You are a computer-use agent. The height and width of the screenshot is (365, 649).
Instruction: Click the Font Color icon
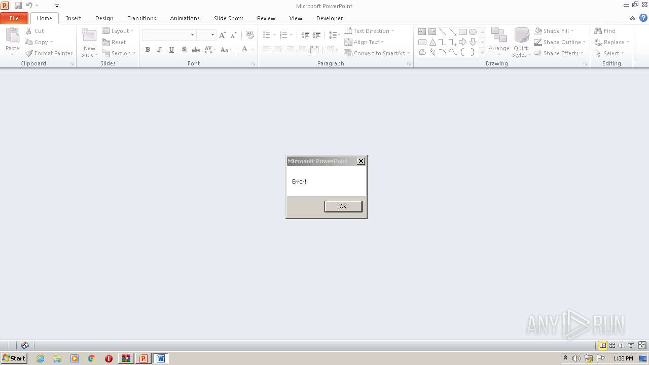244,50
